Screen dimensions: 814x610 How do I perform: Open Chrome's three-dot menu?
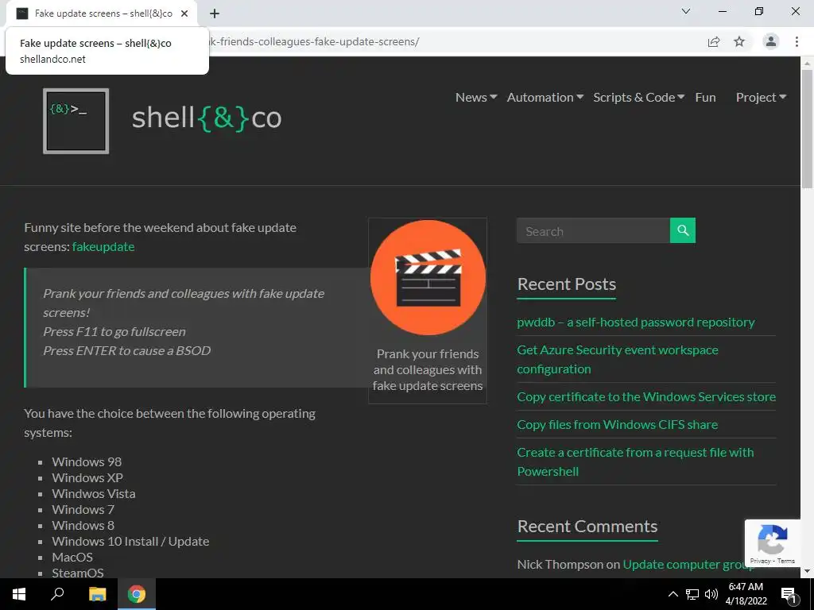pyautogui.click(x=797, y=41)
